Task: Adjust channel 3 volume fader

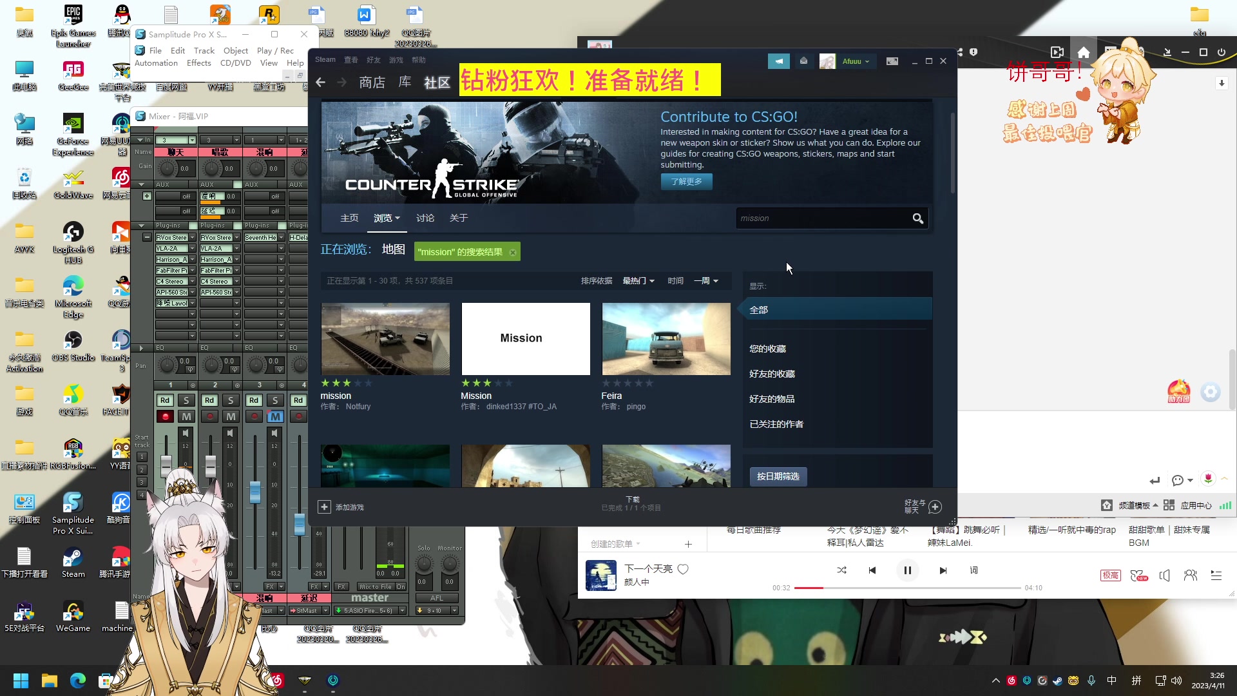Action: coord(255,492)
